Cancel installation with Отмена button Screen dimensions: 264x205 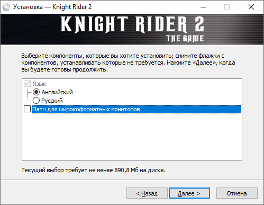(237, 193)
